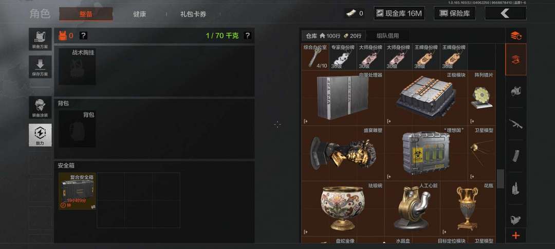Select the 珐琅碗 enamel bowl item
This screenshot has height=249, width=555.
pyautogui.click(x=343, y=209)
